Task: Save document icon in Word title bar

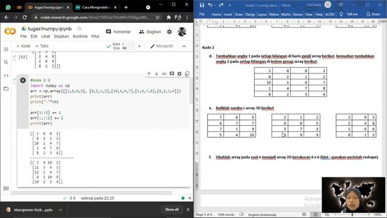Action: (x=202, y=5)
